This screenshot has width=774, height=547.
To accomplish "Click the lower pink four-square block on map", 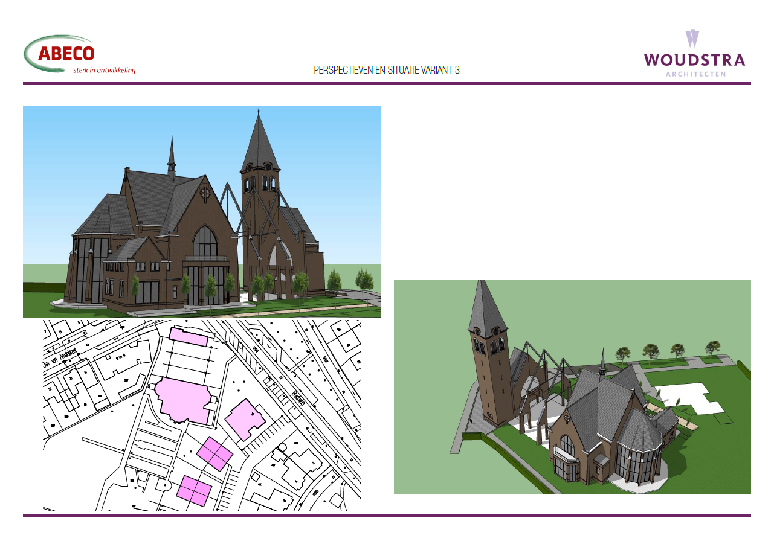I will [x=194, y=490].
